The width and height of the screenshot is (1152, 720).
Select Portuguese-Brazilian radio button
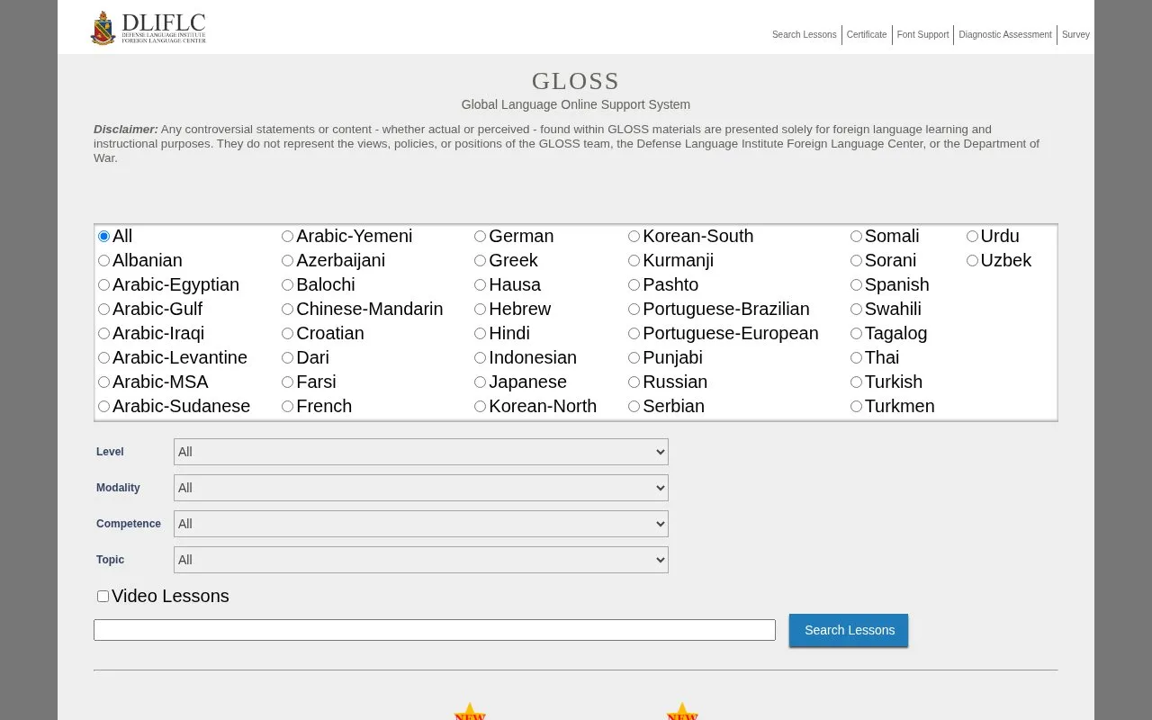tap(634, 310)
